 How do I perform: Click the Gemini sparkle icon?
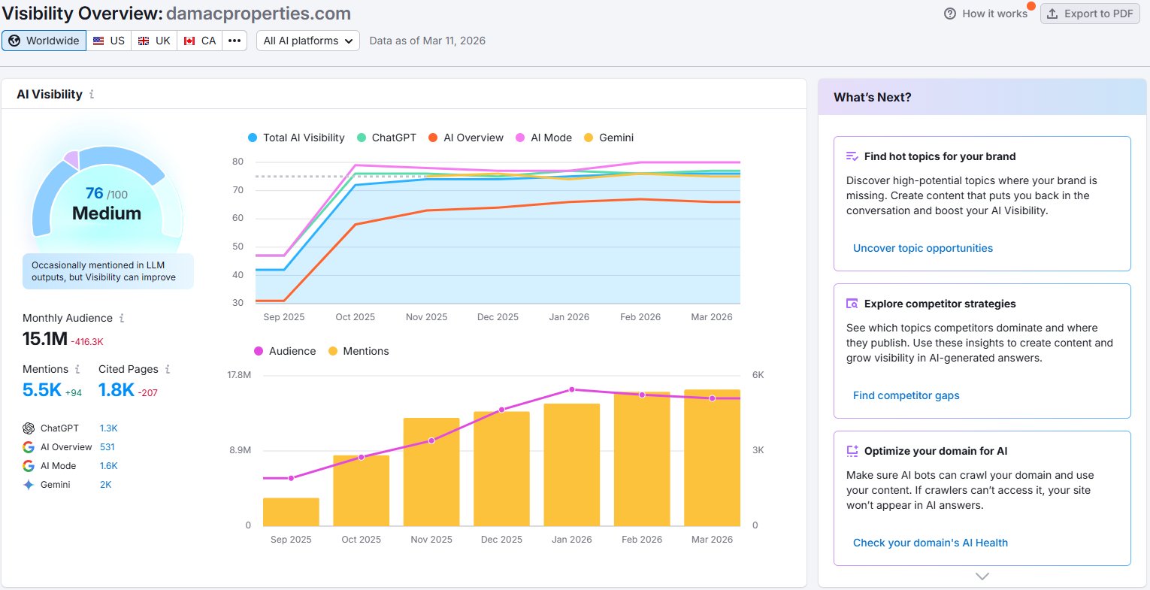click(x=29, y=485)
